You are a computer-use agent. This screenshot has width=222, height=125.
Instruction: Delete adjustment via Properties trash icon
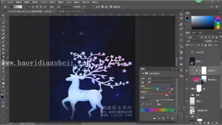point(173,118)
